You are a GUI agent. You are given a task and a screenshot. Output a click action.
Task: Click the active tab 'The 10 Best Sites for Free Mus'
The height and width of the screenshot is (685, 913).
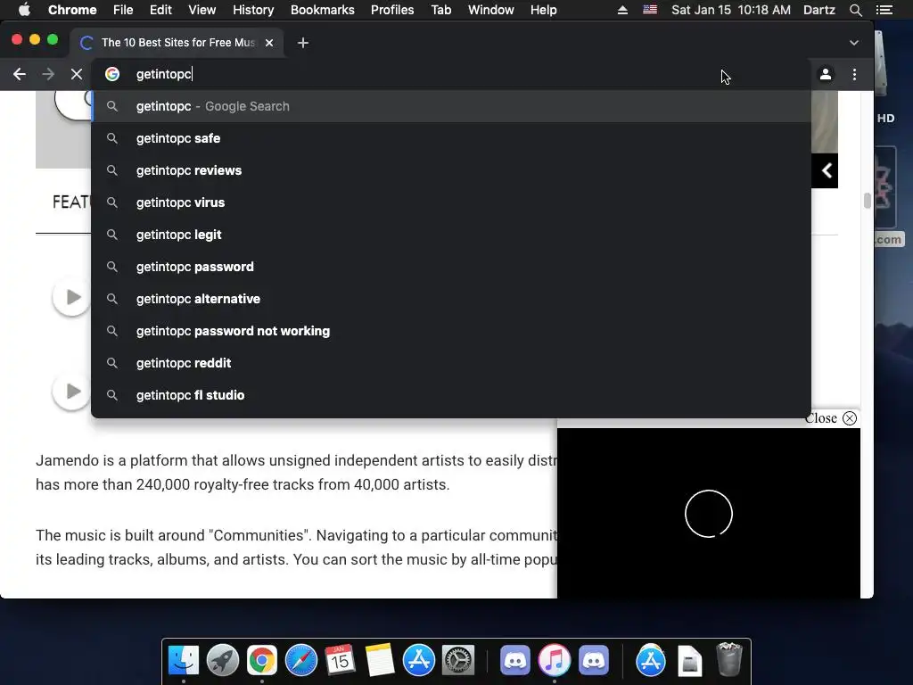pyautogui.click(x=177, y=43)
